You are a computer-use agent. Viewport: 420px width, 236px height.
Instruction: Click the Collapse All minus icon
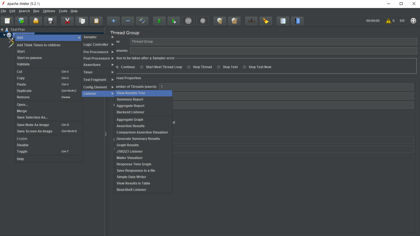128,21
